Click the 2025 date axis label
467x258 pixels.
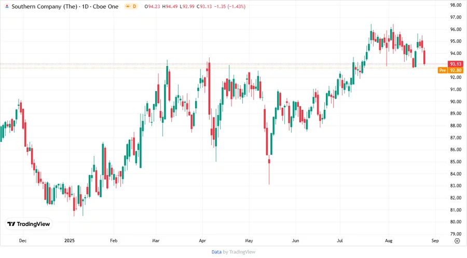point(70,240)
